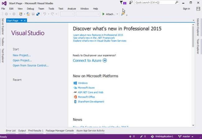Click the pending changes pencil in status bar
202x139 pixels.
tap(141, 137)
